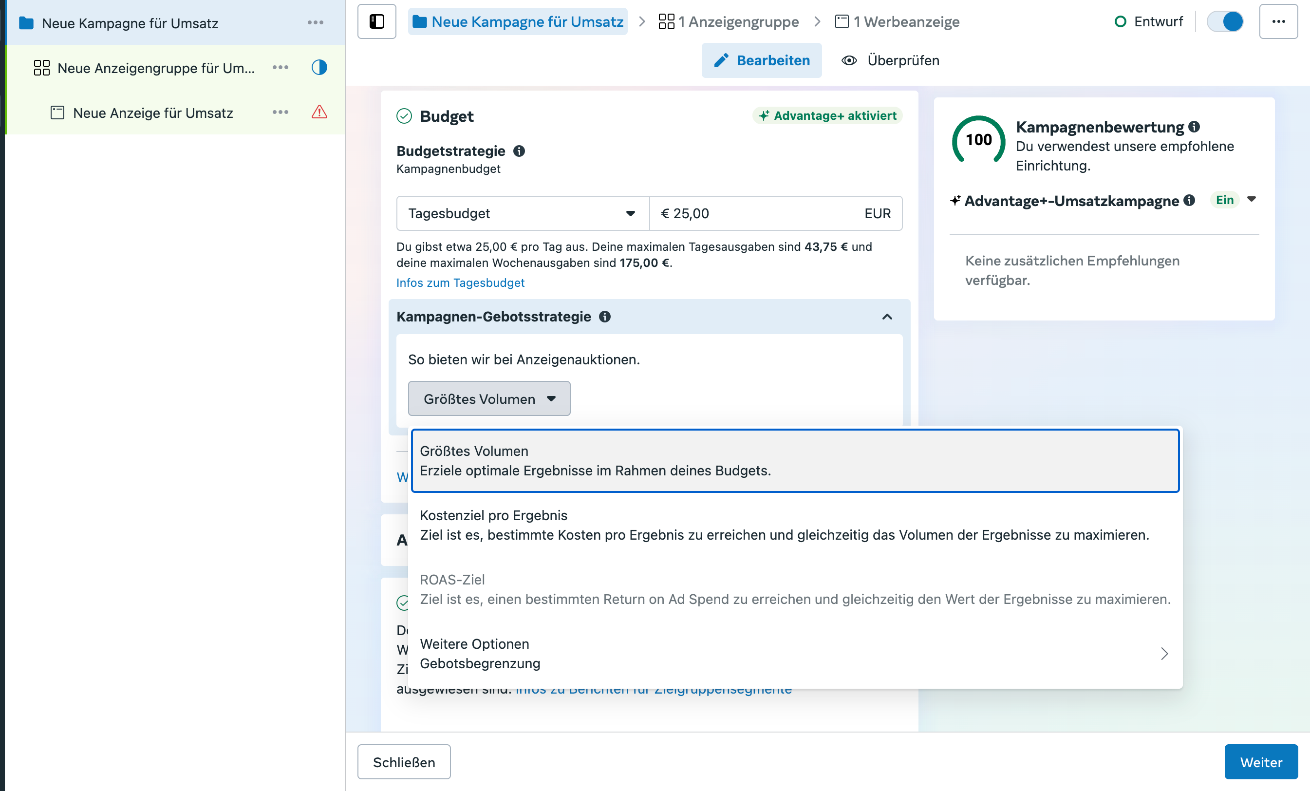This screenshot has width=1310, height=791.
Task: Open options menu for Neue Kampagne für Umsatz
Action: pyautogui.click(x=315, y=22)
